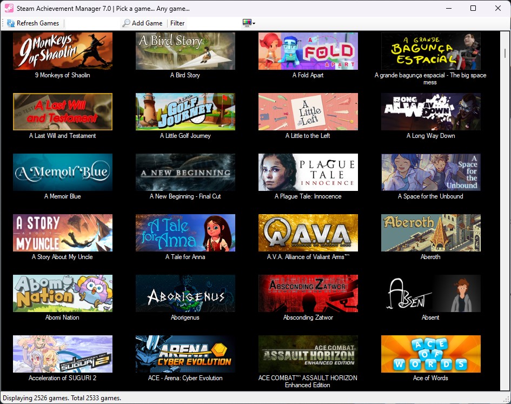
Task: Click the "Aberoth" title text
Action: pyautogui.click(x=430, y=257)
